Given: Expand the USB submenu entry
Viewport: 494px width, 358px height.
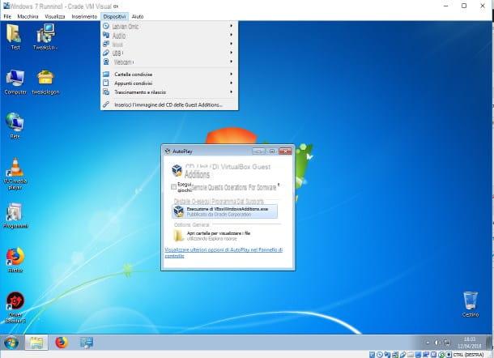Looking at the screenshot, I should point(169,53).
